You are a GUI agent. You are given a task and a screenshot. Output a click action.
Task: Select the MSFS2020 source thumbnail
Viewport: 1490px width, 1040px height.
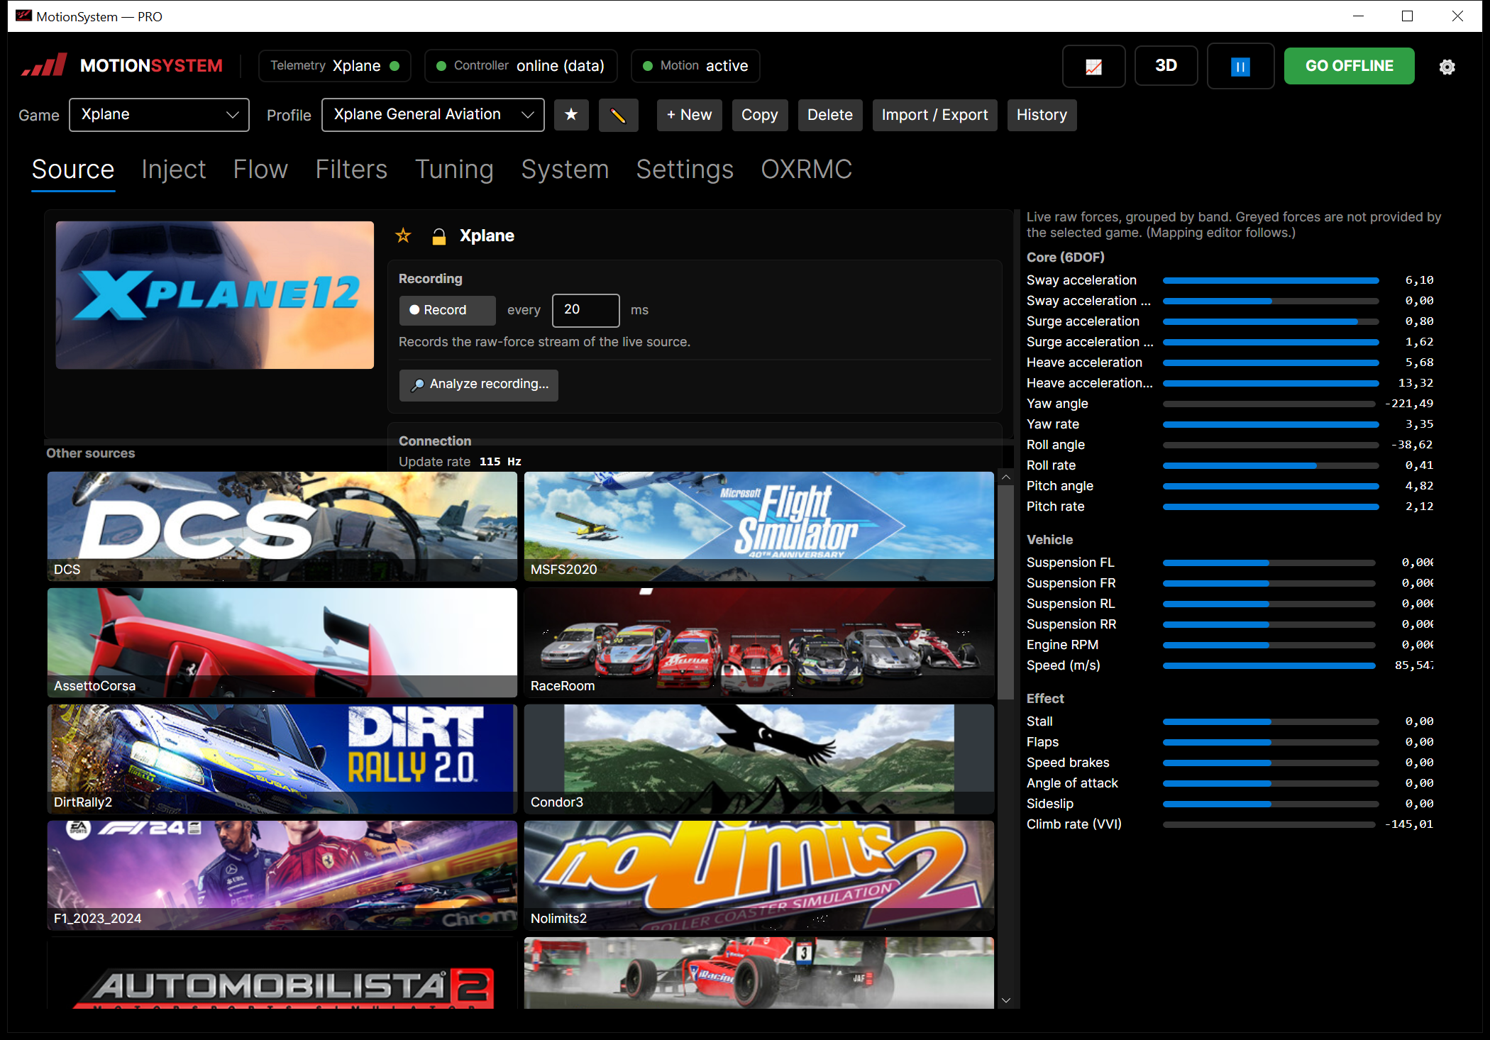tap(758, 526)
